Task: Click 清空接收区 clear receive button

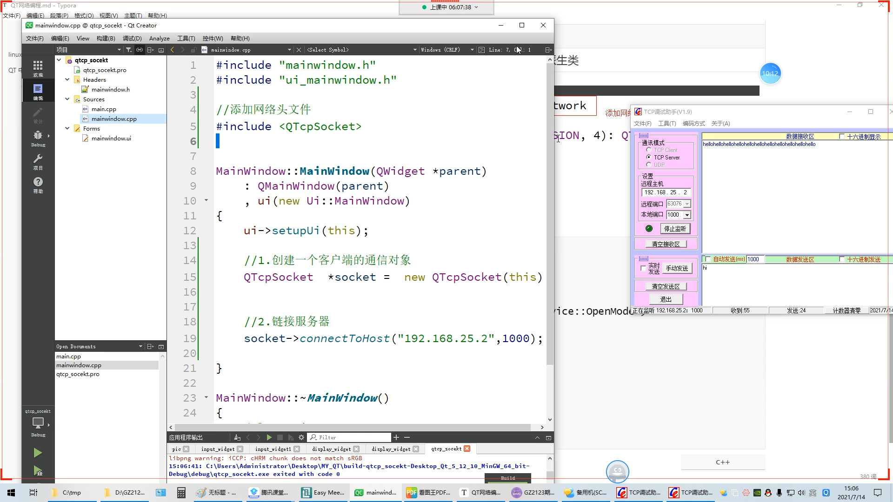Action: pos(666,244)
